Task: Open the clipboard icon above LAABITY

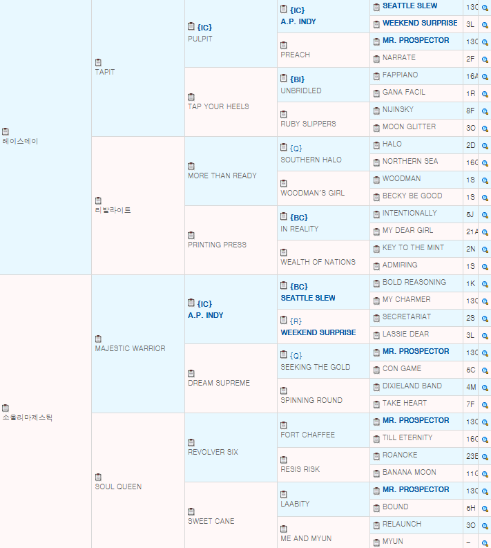Action: pyautogui.click(x=284, y=494)
